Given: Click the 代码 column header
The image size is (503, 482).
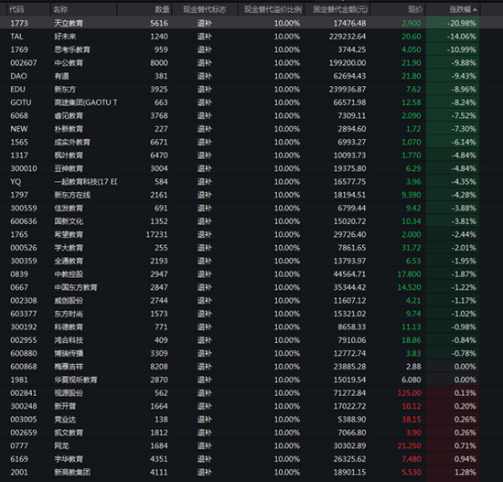Looking at the screenshot, I should point(16,10).
